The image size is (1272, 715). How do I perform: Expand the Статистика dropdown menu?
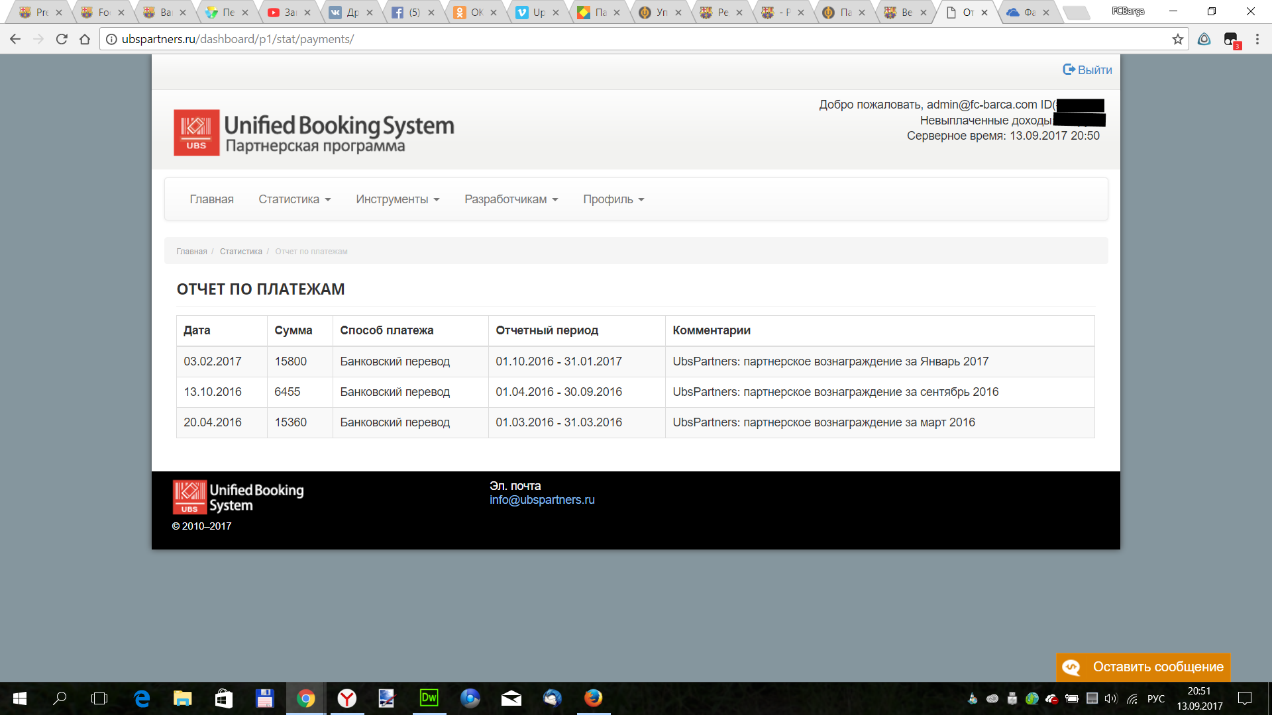coord(294,199)
